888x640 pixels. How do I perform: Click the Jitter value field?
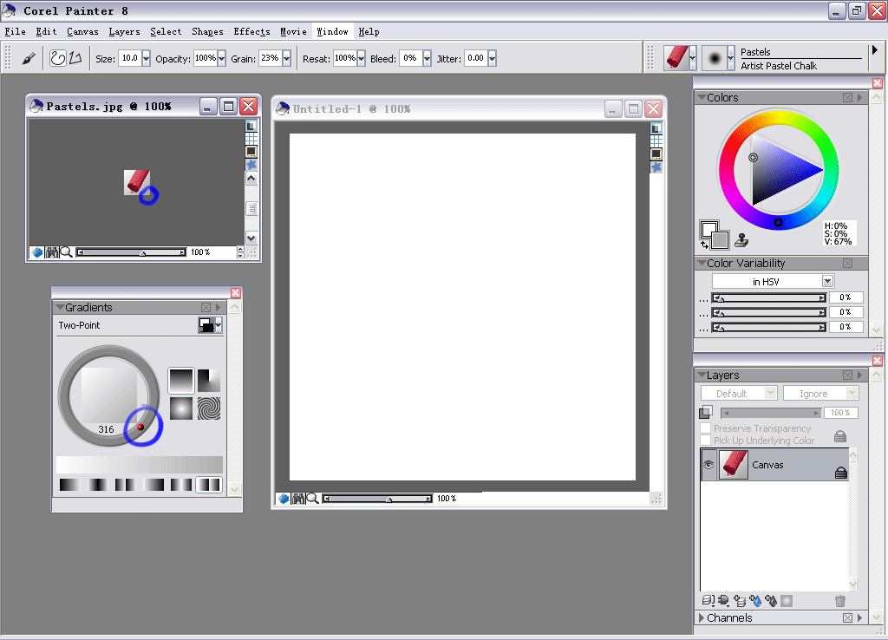point(476,58)
